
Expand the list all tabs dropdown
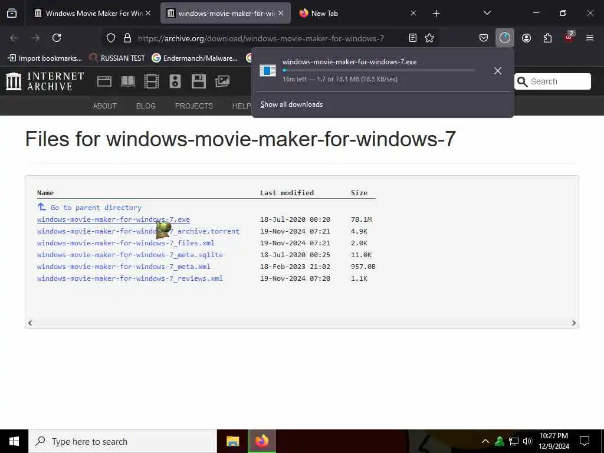pyautogui.click(x=487, y=13)
